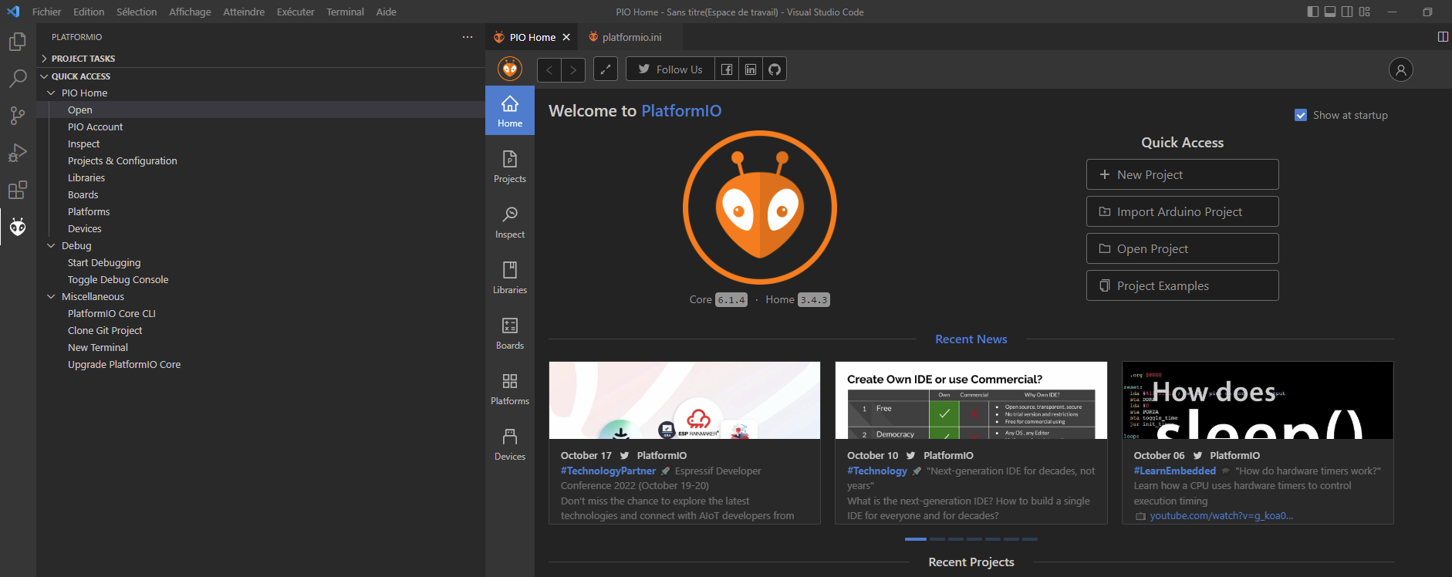This screenshot has width=1452, height=577.
Task: Select Clone Git Project tree item
Action: pyautogui.click(x=105, y=330)
